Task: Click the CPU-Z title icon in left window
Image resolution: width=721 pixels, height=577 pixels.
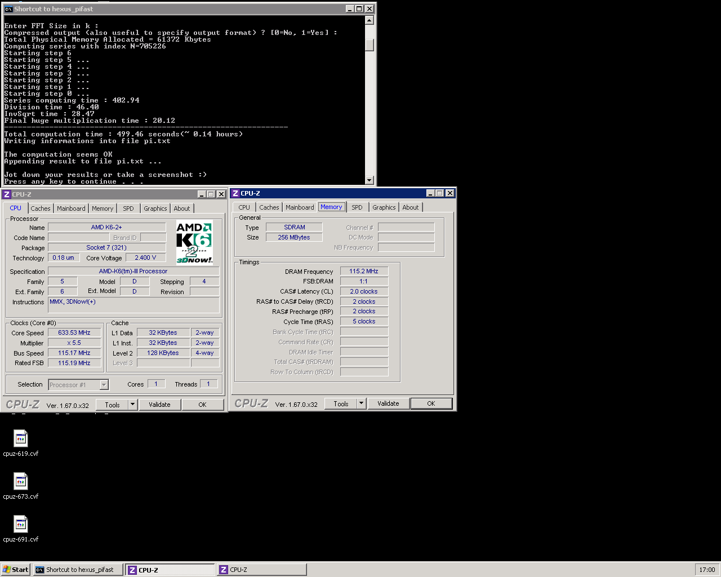Action: 7,194
